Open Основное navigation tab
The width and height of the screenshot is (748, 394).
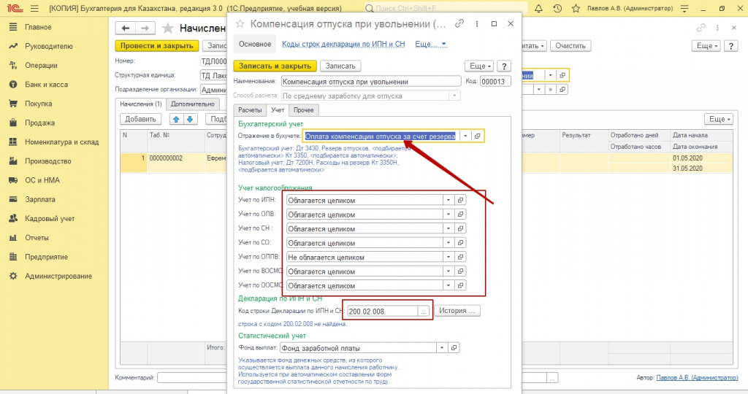tap(255, 44)
